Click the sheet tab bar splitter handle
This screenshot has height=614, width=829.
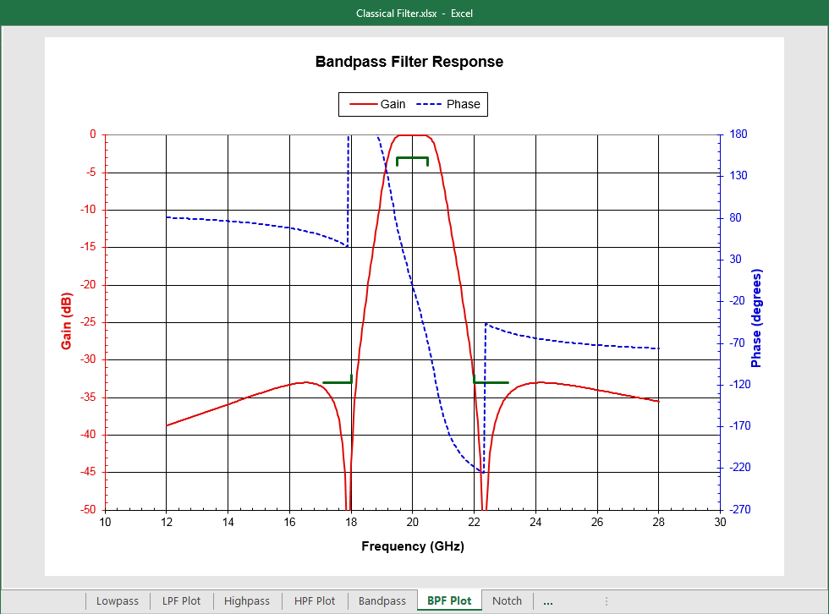point(606,601)
